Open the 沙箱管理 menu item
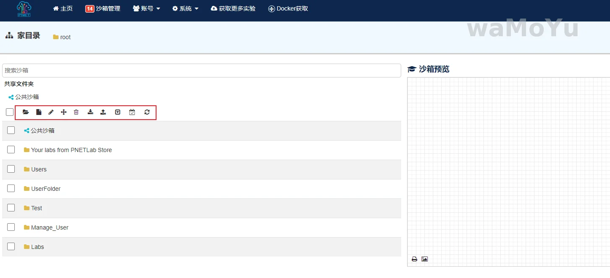The image size is (610, 278). point(103,8)
